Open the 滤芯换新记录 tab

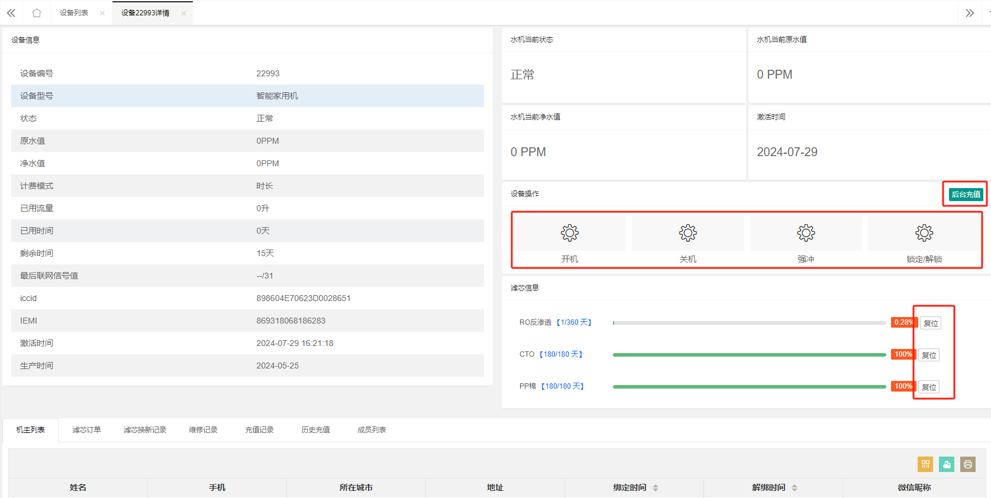click(x=145, y=430)
